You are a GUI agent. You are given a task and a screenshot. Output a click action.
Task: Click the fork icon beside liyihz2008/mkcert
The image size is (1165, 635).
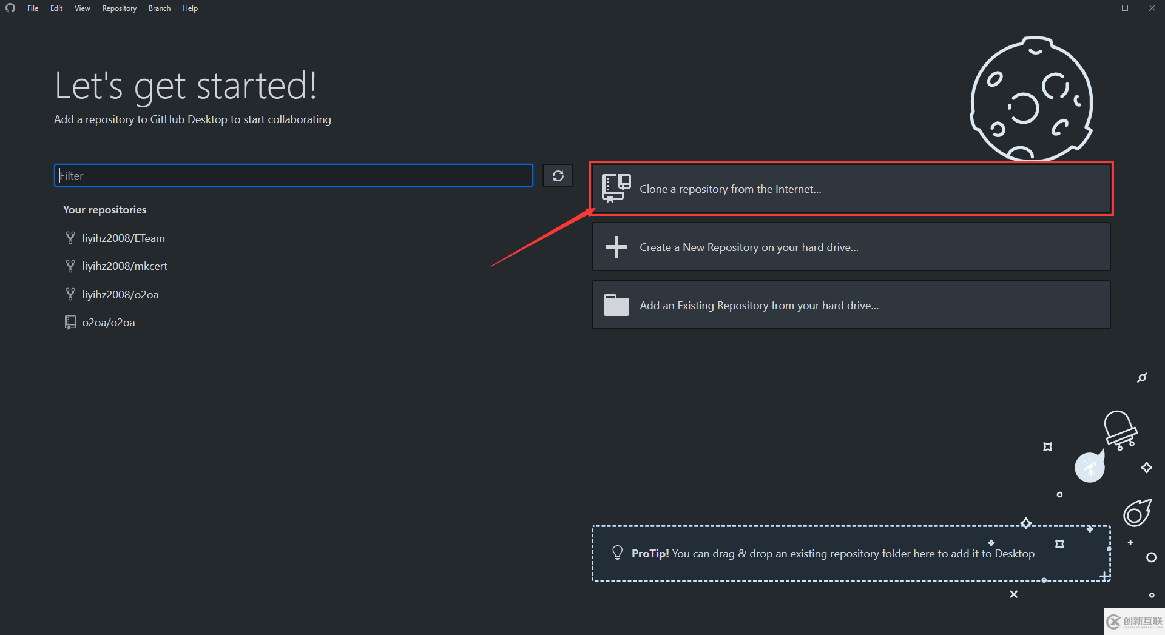(x=70, y=266)
